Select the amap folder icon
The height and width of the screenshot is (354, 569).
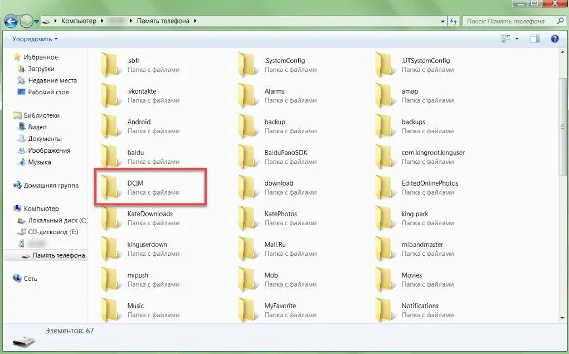(x=385, y=95)
